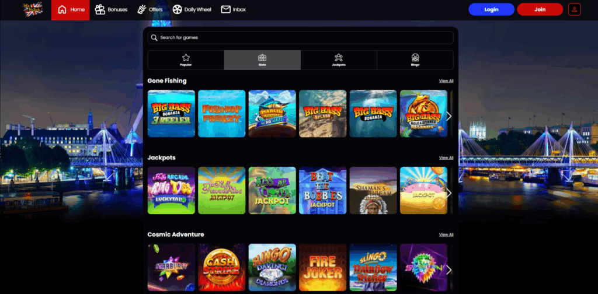This screenshot has height=294, width=598.
Task: Open the Bonuses page
Action: [111, 10]
